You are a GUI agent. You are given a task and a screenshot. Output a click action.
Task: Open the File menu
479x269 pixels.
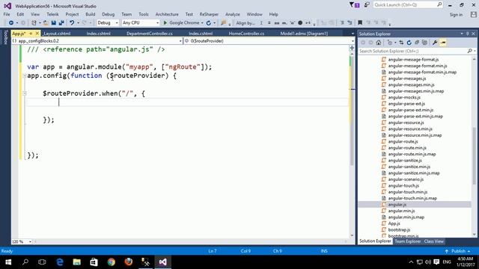point(7,14)
